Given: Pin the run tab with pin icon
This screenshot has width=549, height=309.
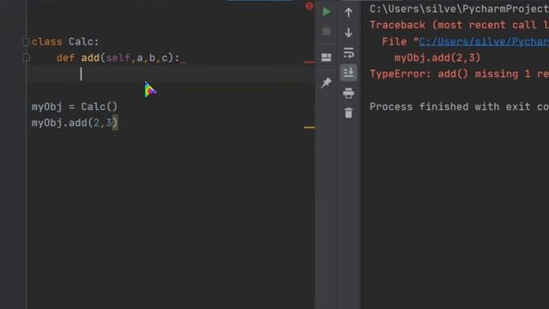Looking at the screenshot, I should click(326, 82).
